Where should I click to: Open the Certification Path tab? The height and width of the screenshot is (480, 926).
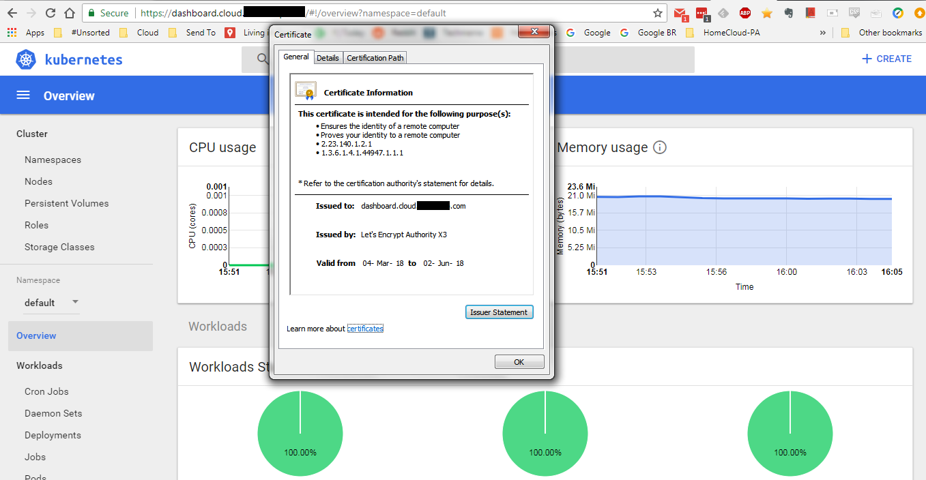point(375,57)
